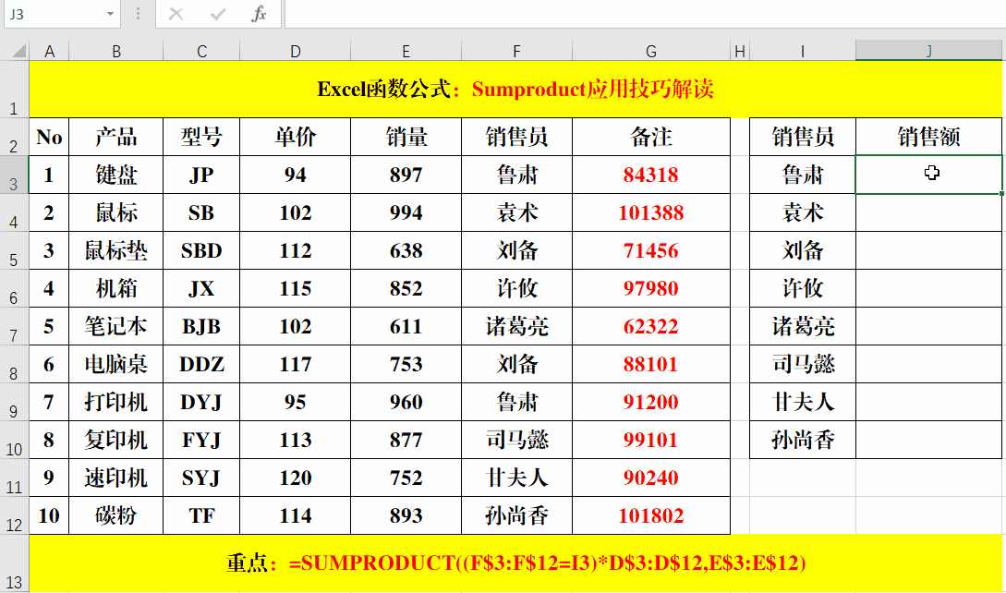The image size is (1006, 593).
Task: Select row 1 header
Action: 14,90
